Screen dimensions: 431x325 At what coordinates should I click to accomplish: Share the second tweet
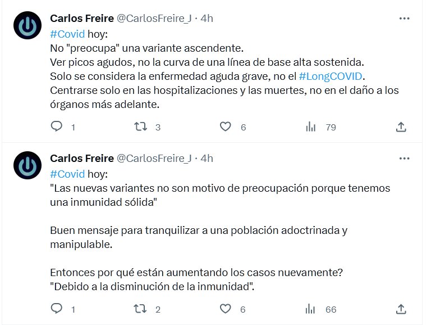pos(401,309)
